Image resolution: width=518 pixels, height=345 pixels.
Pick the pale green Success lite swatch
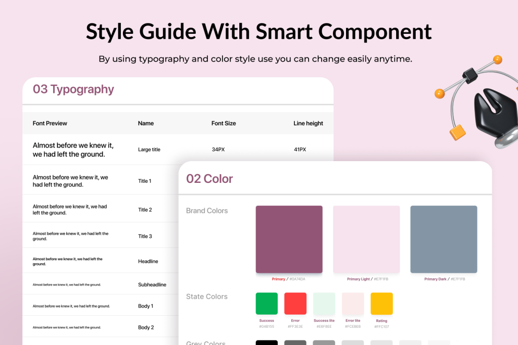[324, 304]
